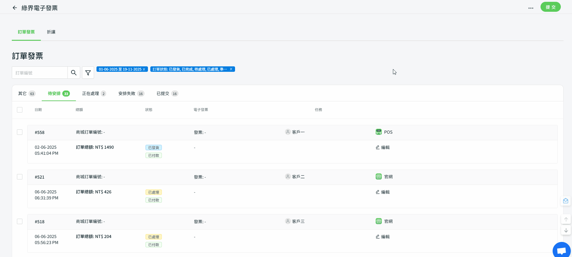Click the POS channel icon on order #558
Screen dimensions: 572x257
[378, 132]
